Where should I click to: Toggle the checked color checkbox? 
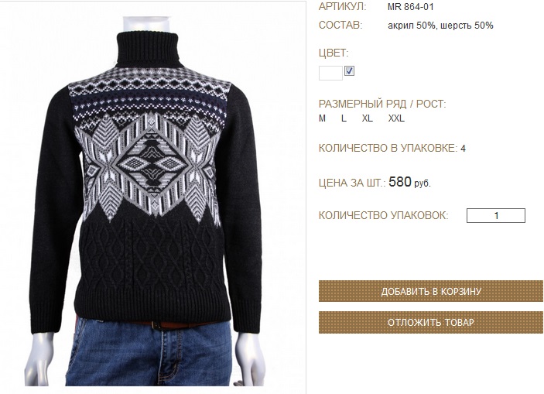pyautogui.click(x=349, y=70)
